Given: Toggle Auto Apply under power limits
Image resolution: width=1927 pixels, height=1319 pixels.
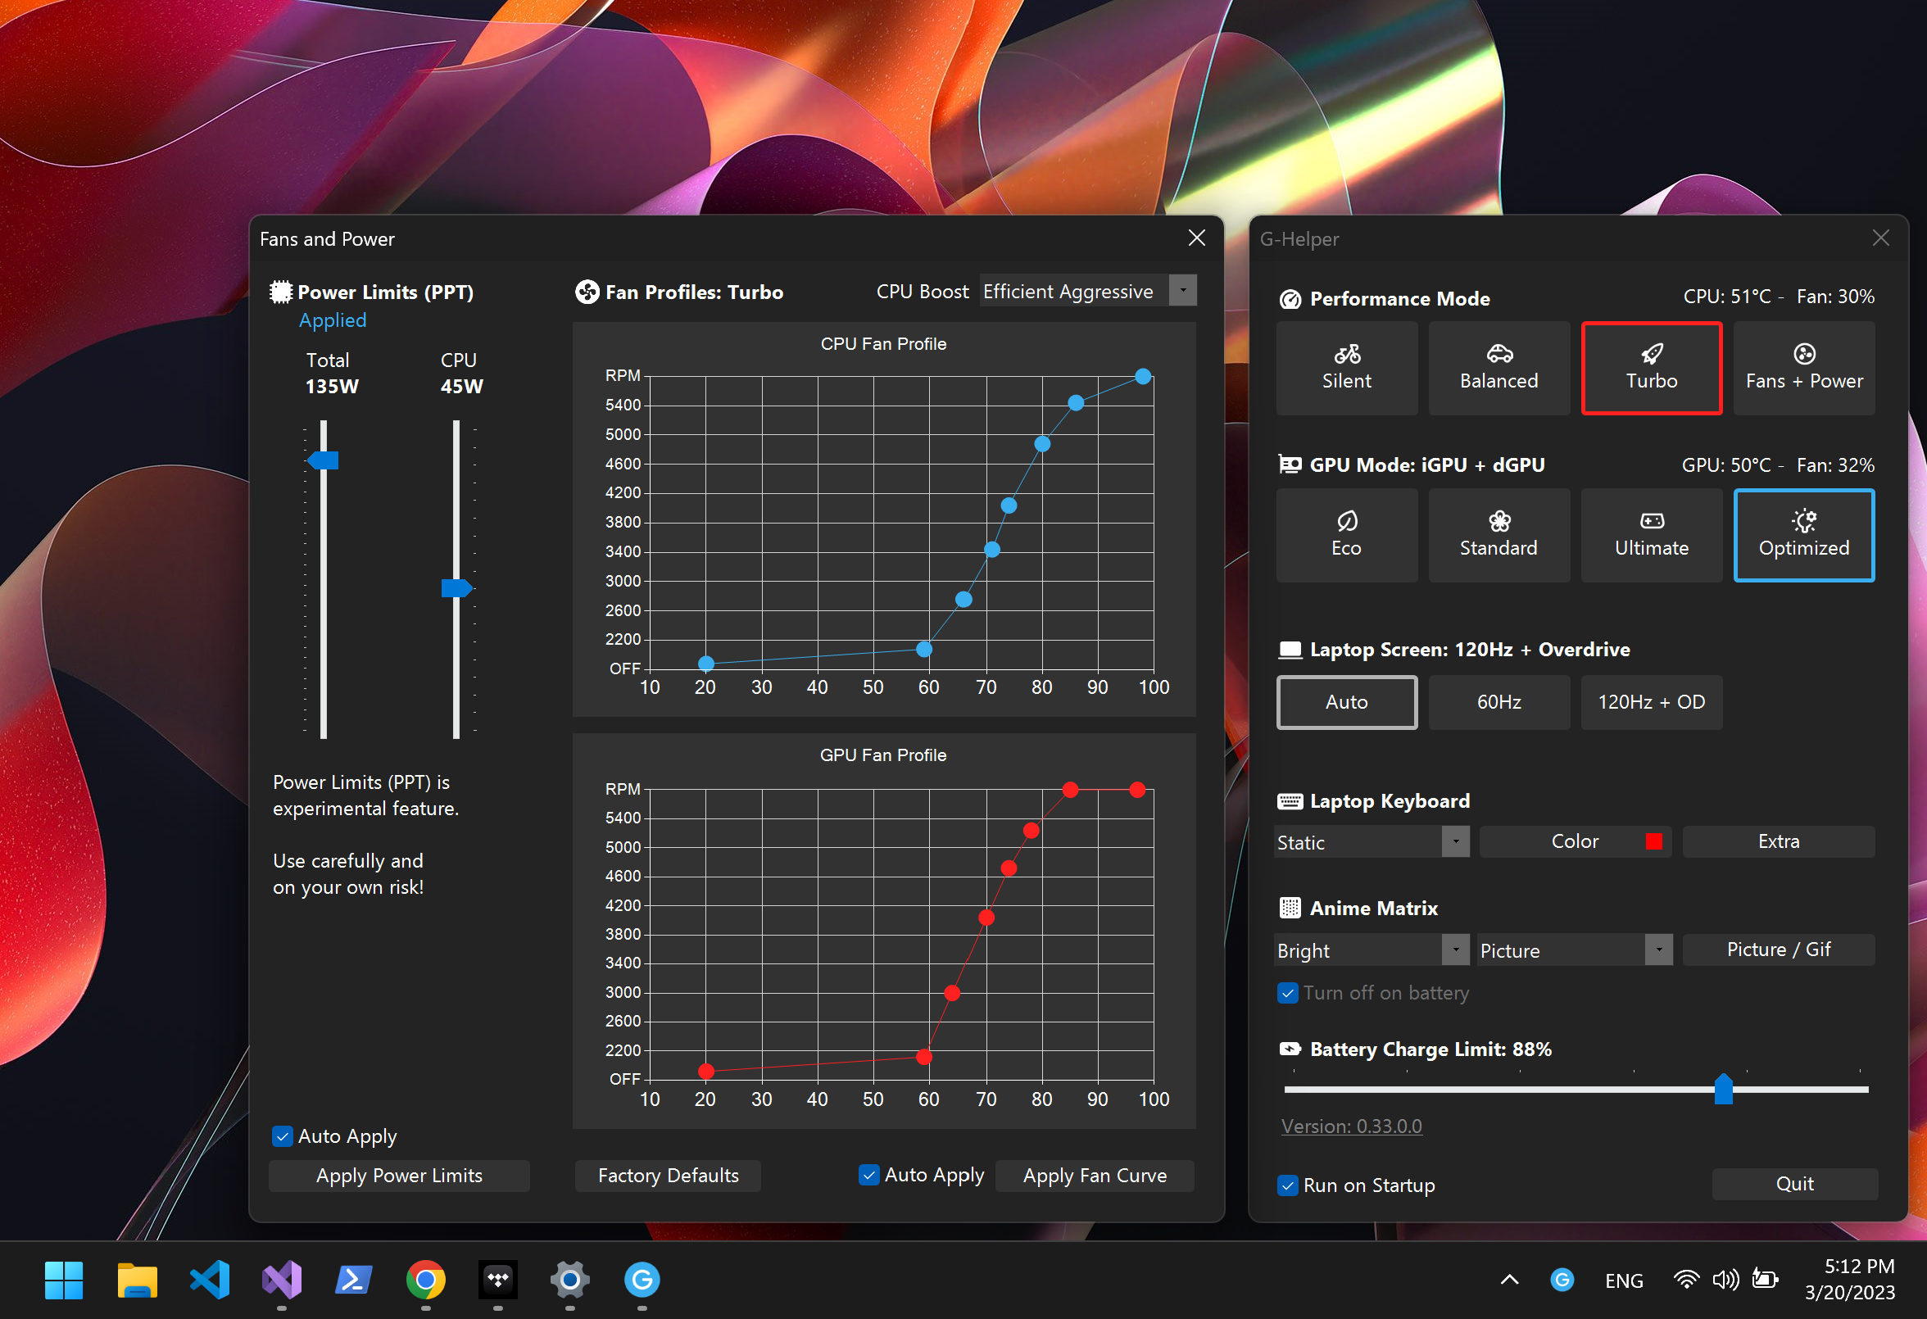Looking at the screenshot, I should coord(283,1135).
